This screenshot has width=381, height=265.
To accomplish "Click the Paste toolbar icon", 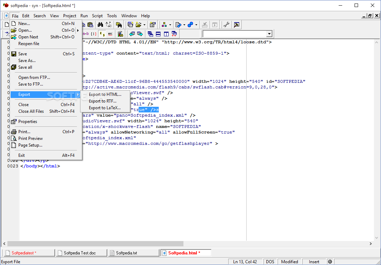I will tap(90, 25).
